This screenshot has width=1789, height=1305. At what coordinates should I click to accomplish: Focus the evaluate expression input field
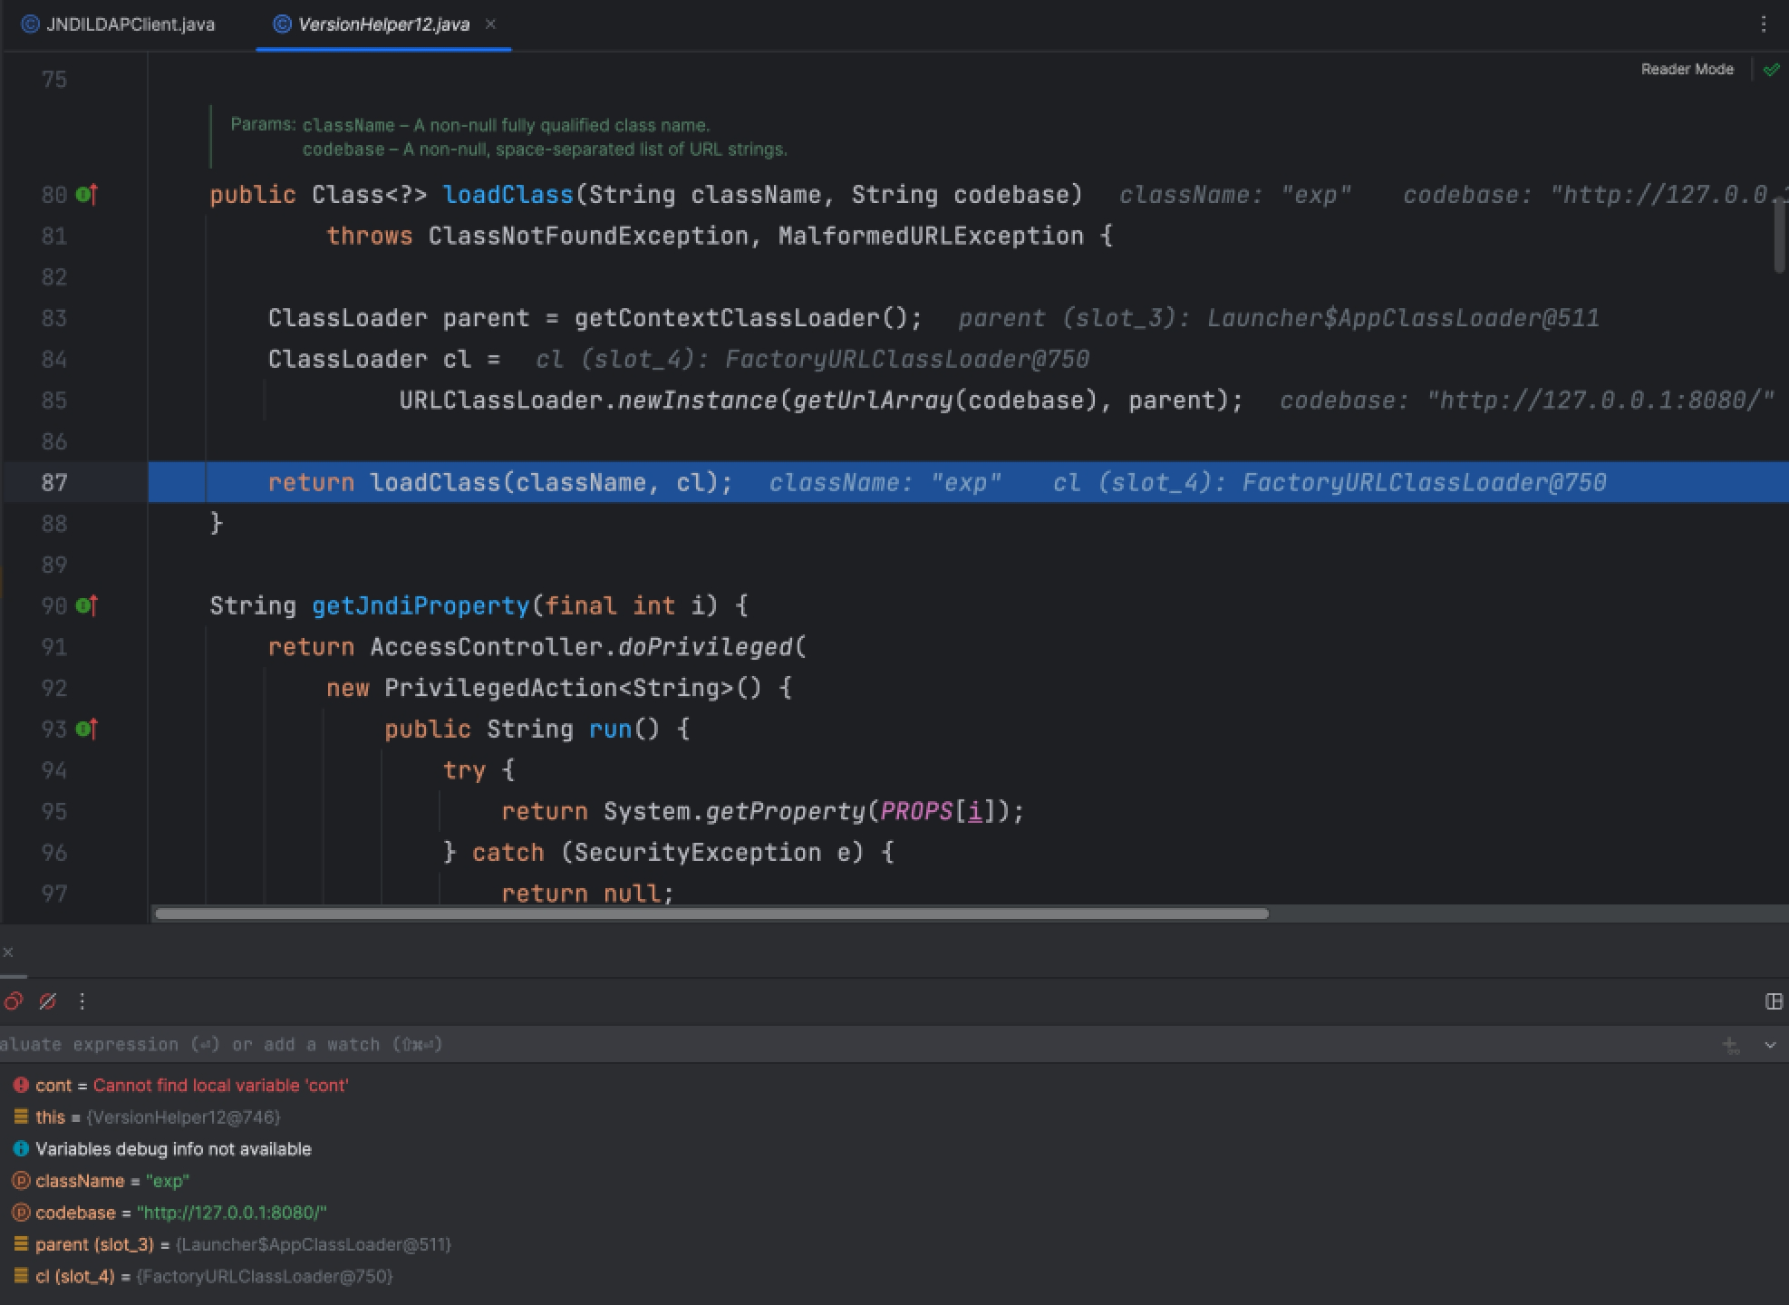click(852, 1045)
